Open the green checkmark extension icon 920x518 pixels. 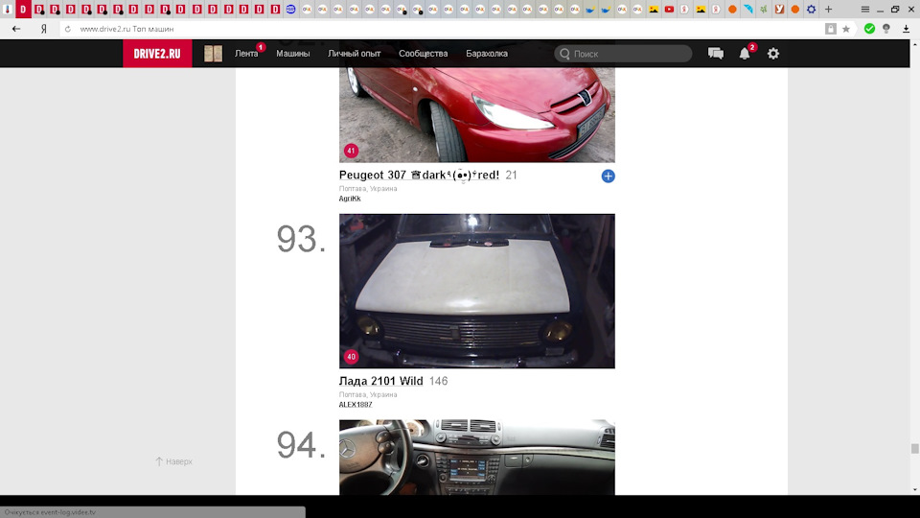click(869, 28)
